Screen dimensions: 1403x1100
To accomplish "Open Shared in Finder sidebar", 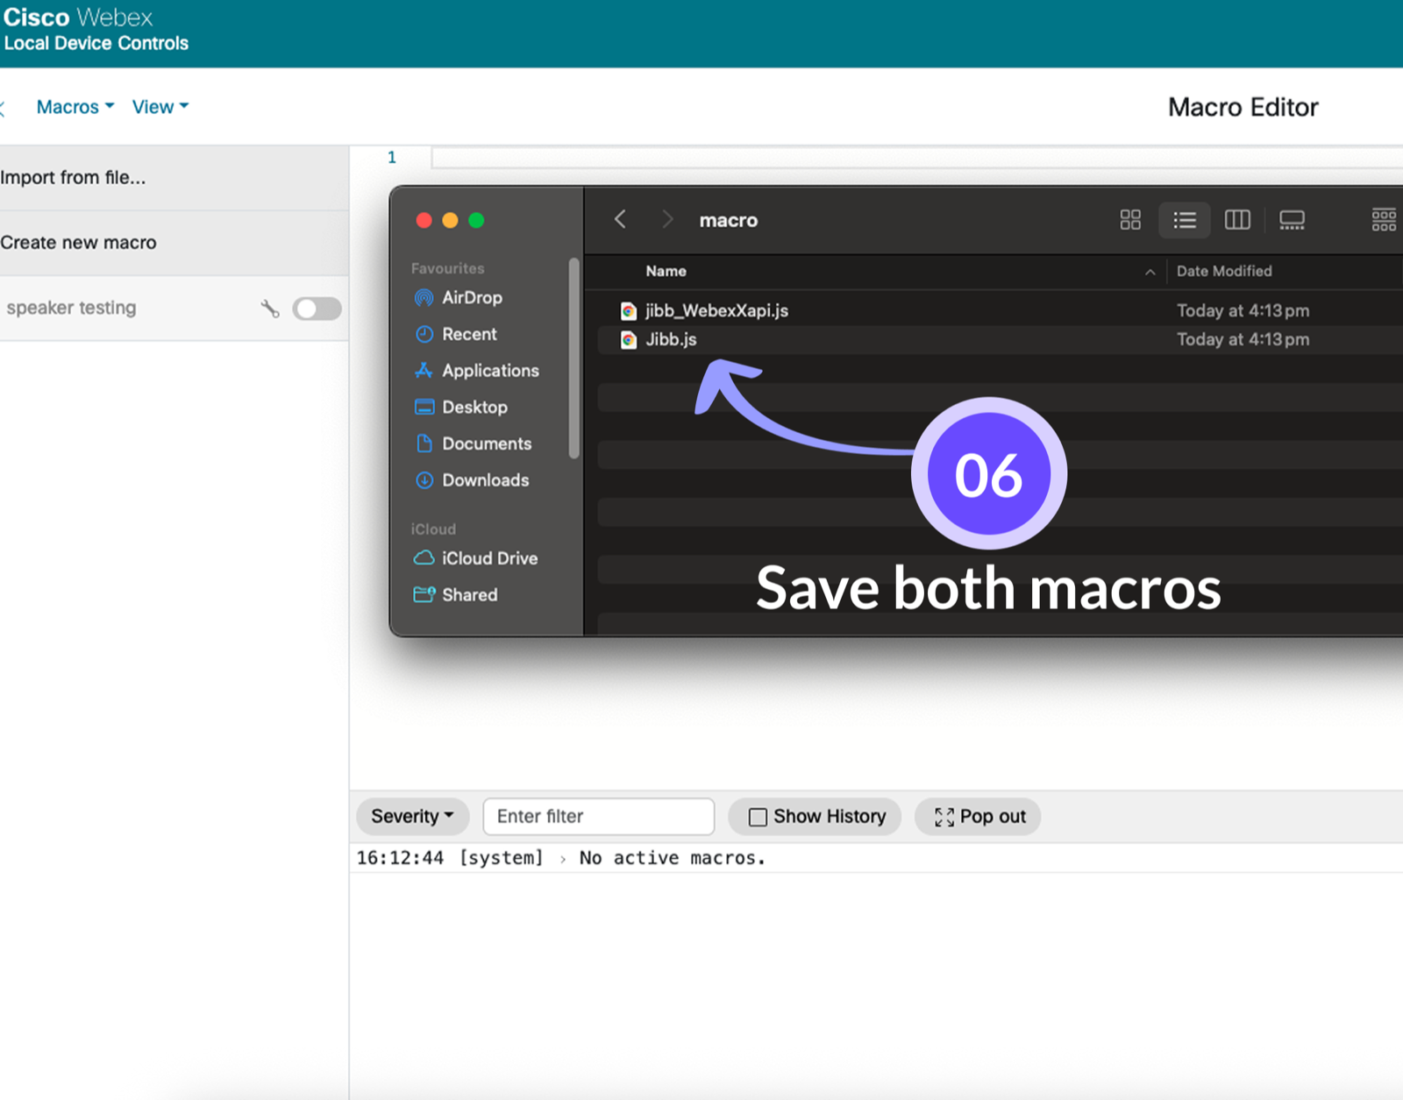I will tap(469, 595).
